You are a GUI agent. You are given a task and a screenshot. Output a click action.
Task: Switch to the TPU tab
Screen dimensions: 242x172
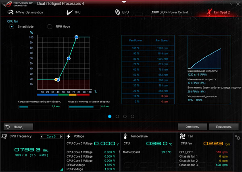[73, 12]
